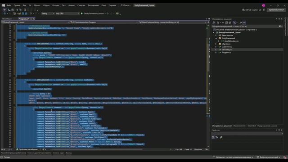Image resolution: width=288 pixels, height=162 pixels.
Task: Open the EntityFramework_Lesson project navigation dropdown
Action: tap(36, 22)
